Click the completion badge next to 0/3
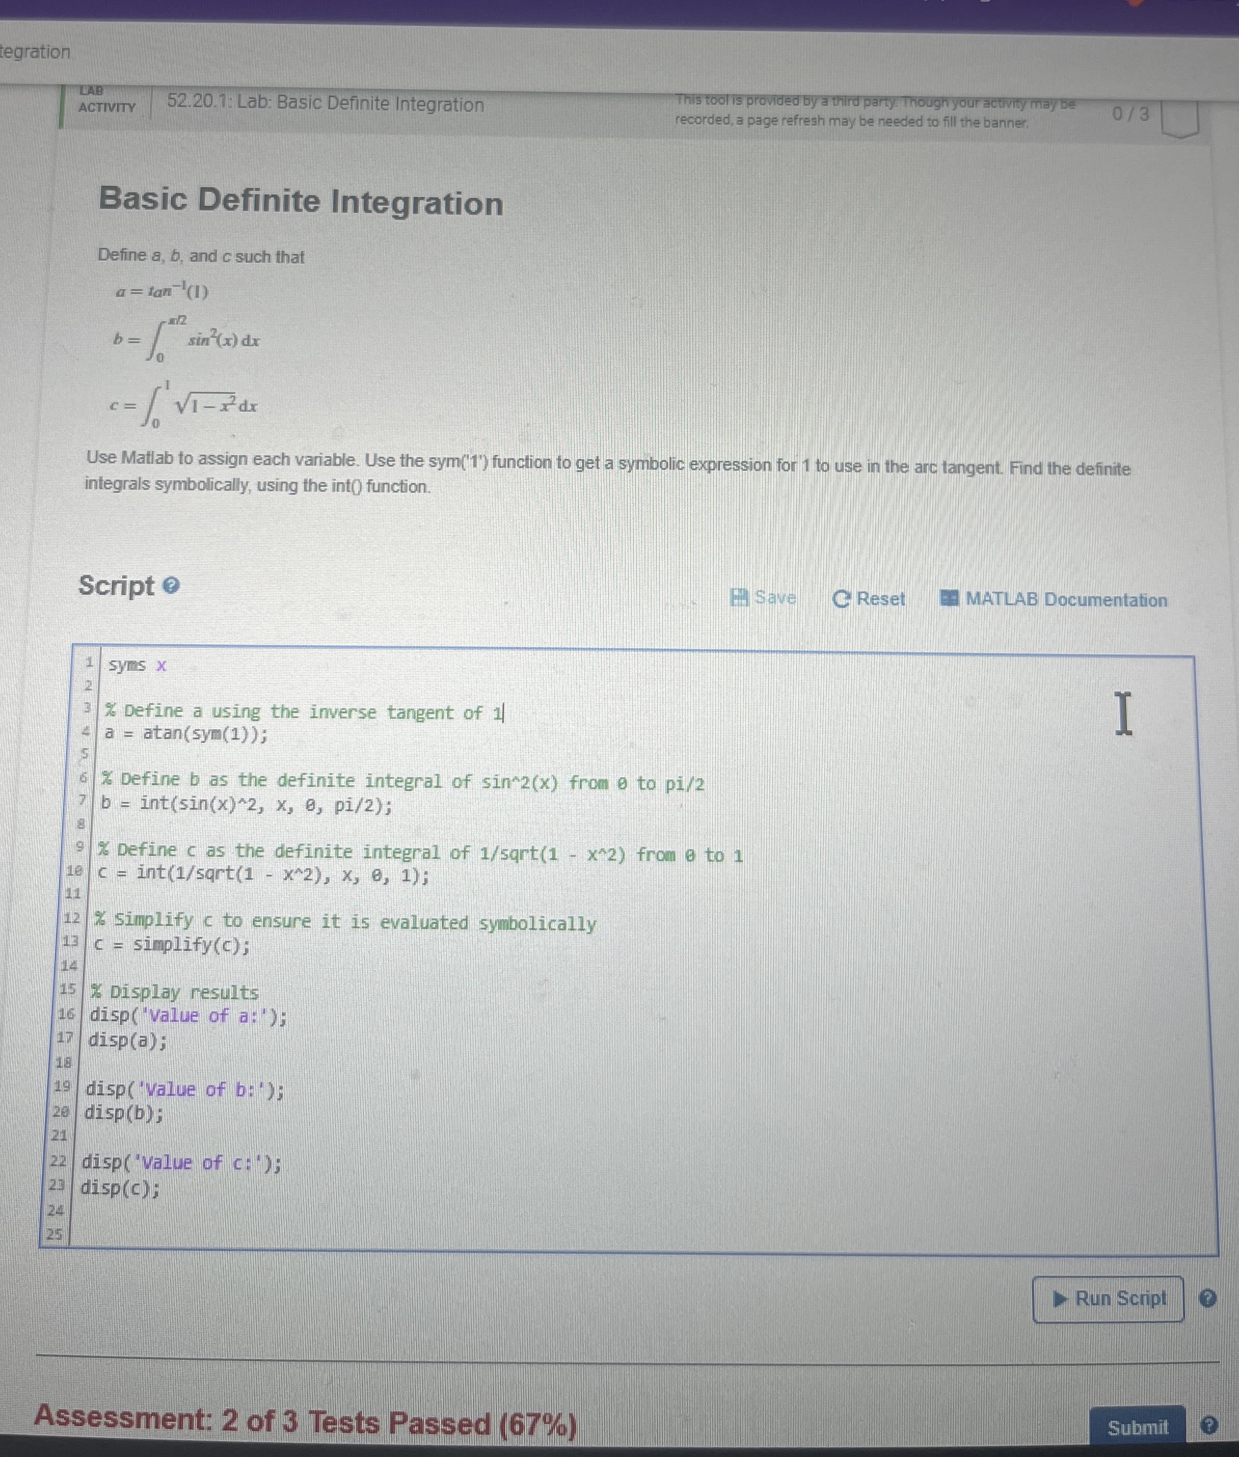This screenshot has height=1457, width=1239. pos(1179,118)
